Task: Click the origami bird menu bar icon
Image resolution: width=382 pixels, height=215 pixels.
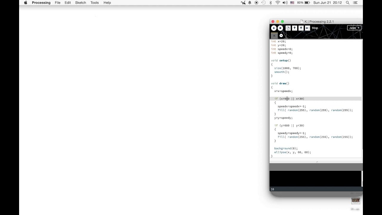Action: (x=243, y=3)
